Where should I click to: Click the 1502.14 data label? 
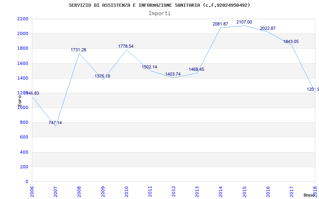pos(149,67)
